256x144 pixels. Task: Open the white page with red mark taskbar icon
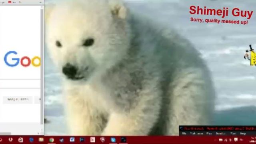coord(92,140)
